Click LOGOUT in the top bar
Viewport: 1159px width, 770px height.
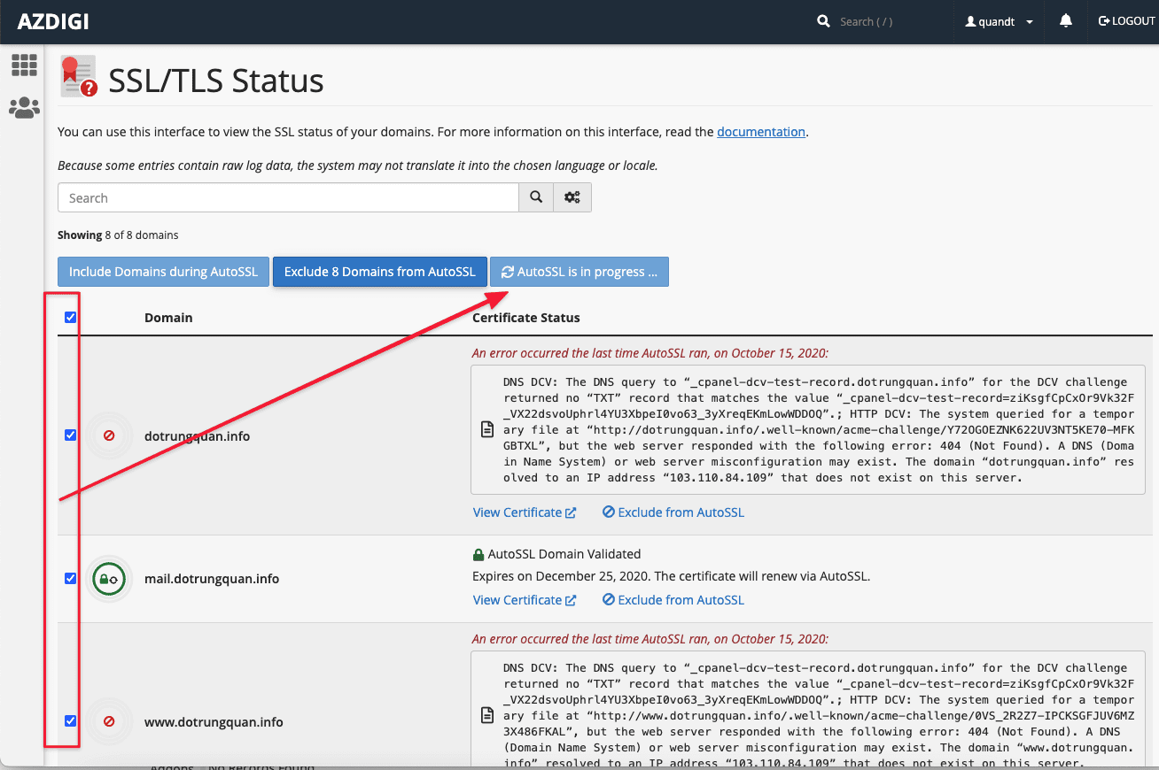click(1126, 21)
